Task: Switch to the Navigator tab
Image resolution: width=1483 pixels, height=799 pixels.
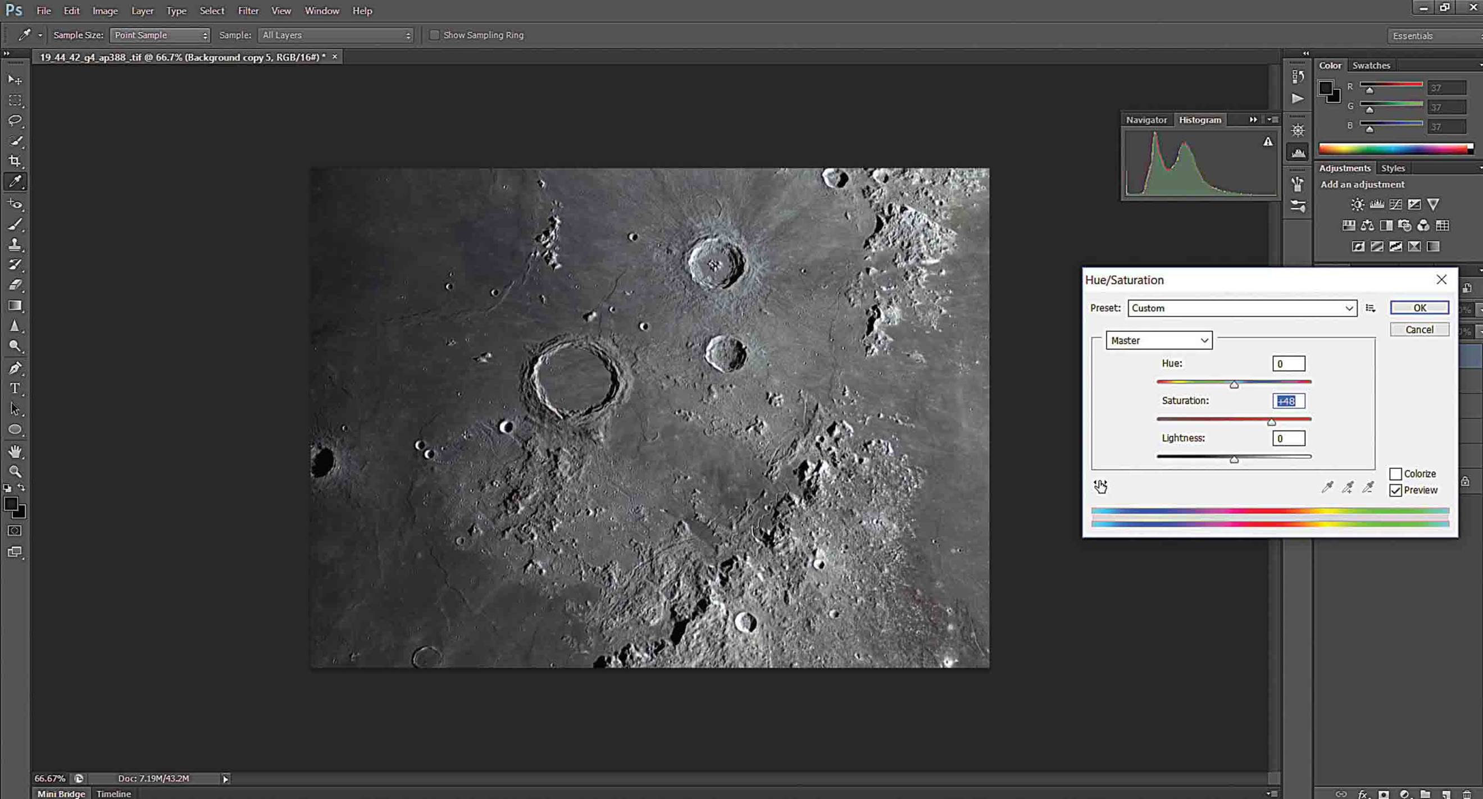Action: point(1146,120)
